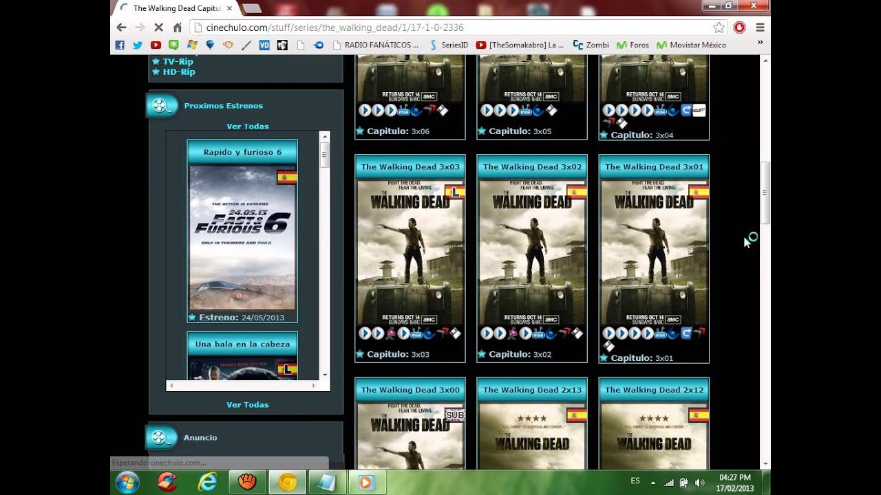Click the first play icon above Capitulo 3x04
881x495 pixels.
[608, 110]
